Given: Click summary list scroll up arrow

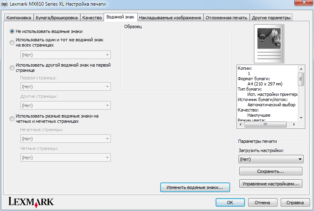Looking at the screenshot, I should [x=301, y=69].
